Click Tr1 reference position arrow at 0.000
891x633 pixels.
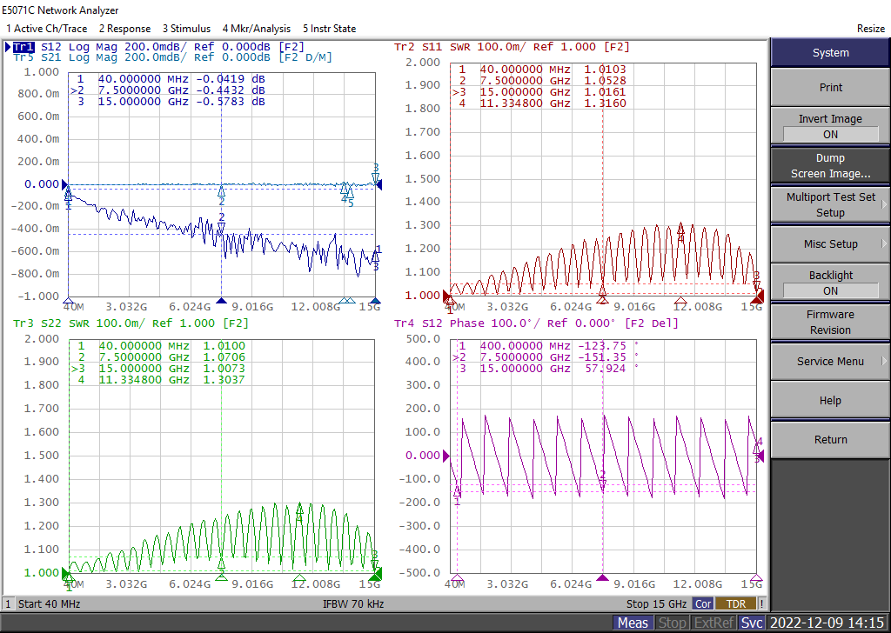(64, 184)
